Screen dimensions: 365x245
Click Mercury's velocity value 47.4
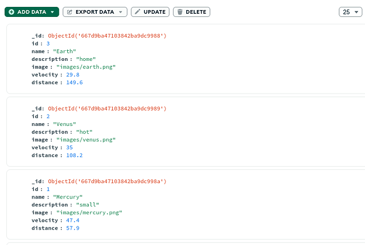73,220
